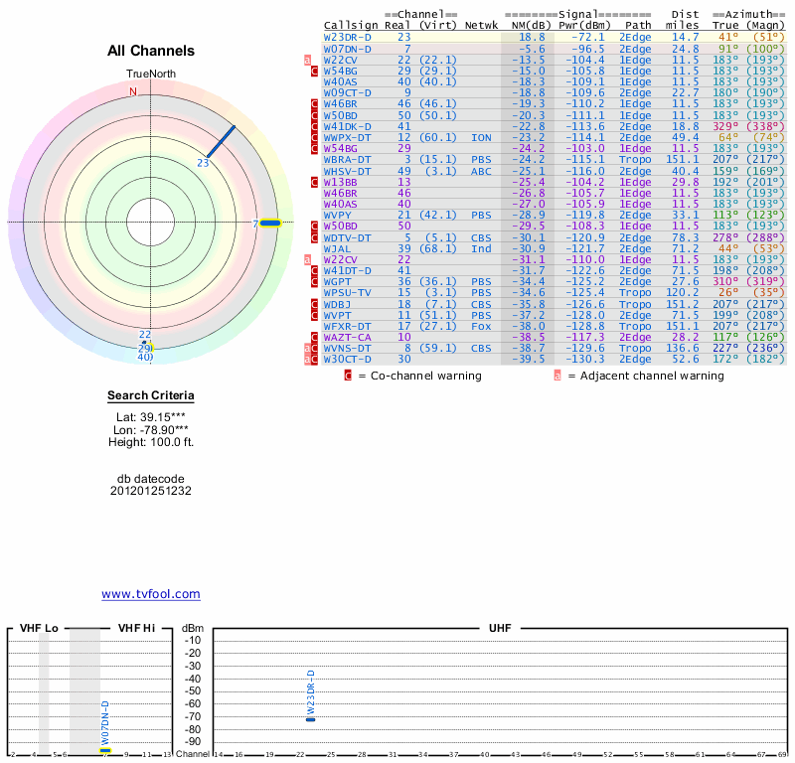Screen dimensions: 795x763
Task: Click the channel 23 blue line on radar
Action: [221, 141]
